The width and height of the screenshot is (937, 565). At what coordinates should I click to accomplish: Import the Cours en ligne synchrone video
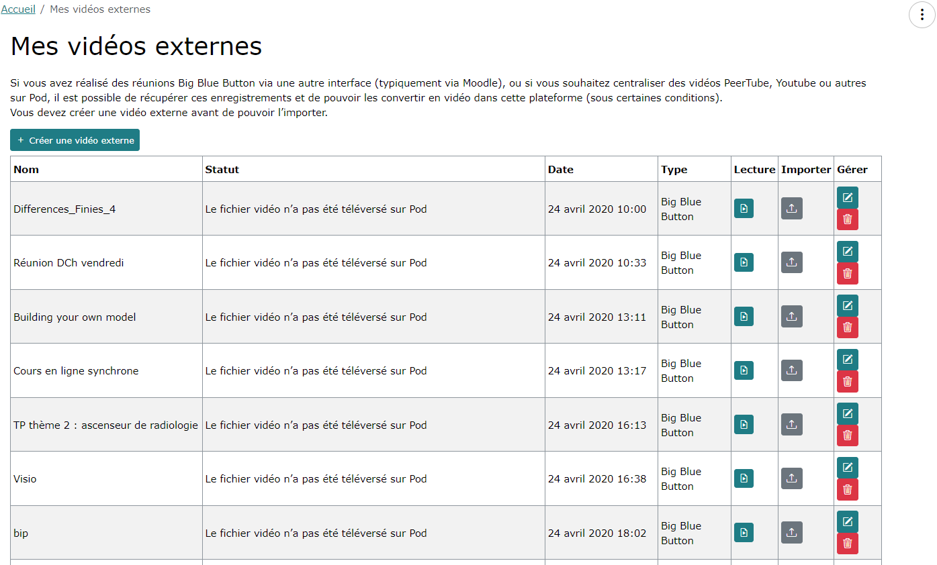tap(791, 370)
